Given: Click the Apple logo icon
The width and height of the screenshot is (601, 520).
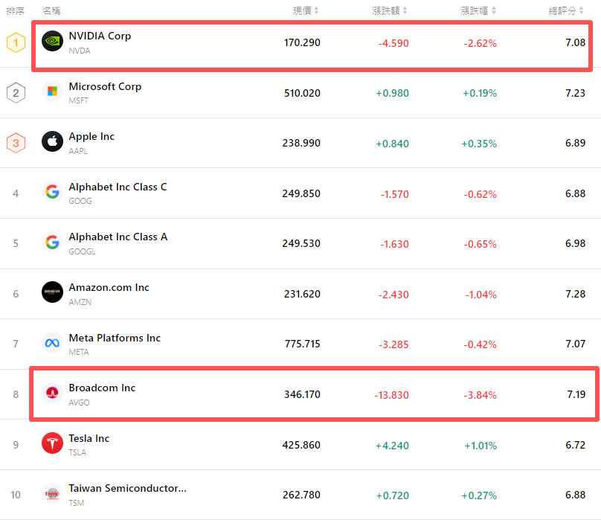Looking at the screenshot, I should coord(52,141).
